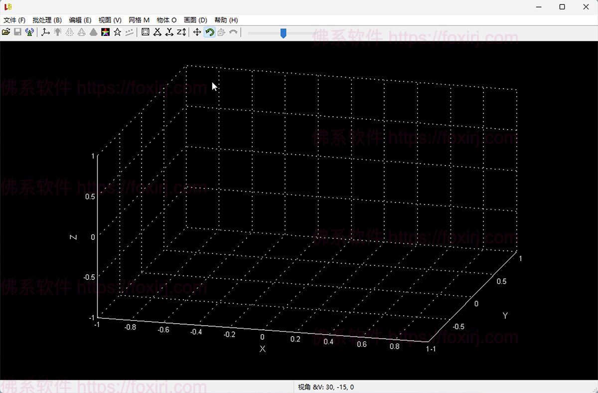Click the coordinate axes display icon
The width and height of the screenshot is (598, 393).
pos(45,32)
